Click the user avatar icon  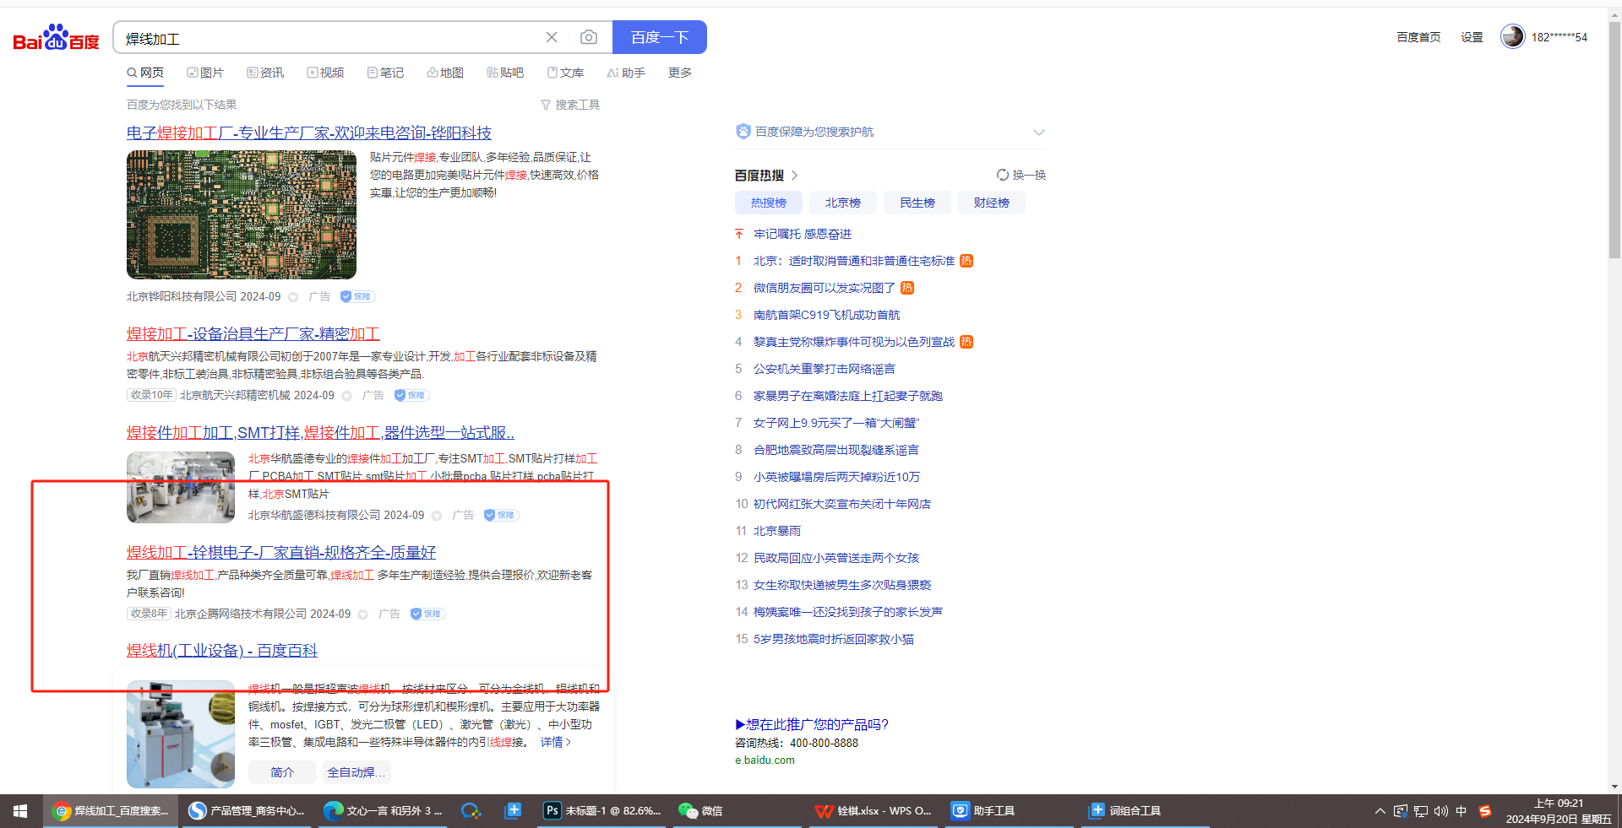1512,36
